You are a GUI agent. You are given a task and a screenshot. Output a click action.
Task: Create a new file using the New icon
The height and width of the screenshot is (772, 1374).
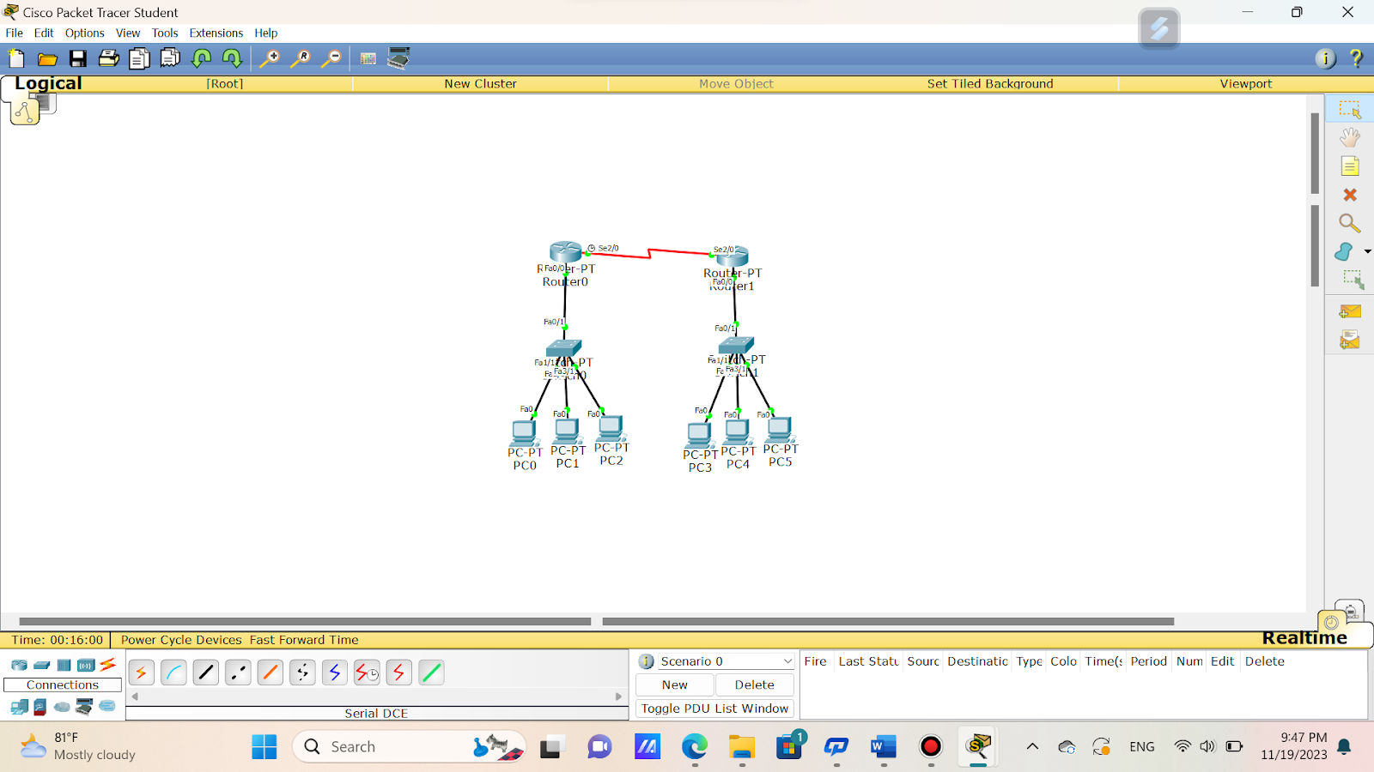[16, 58]
